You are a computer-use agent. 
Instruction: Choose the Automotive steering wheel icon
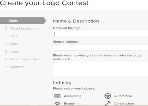click(108, 96)
